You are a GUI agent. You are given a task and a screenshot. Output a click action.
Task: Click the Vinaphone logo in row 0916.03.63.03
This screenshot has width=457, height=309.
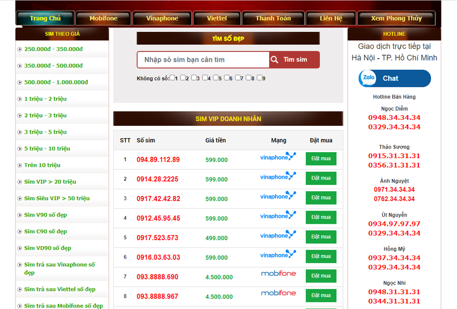(x=278, y=254)
